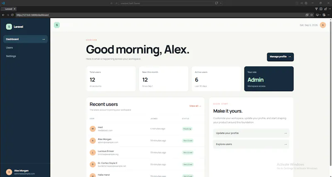Click the unlock icon in the tab bar
Image resolution: width=332 pixels, height=177 pixels.
pyautogui.click(x=325, y=9)
